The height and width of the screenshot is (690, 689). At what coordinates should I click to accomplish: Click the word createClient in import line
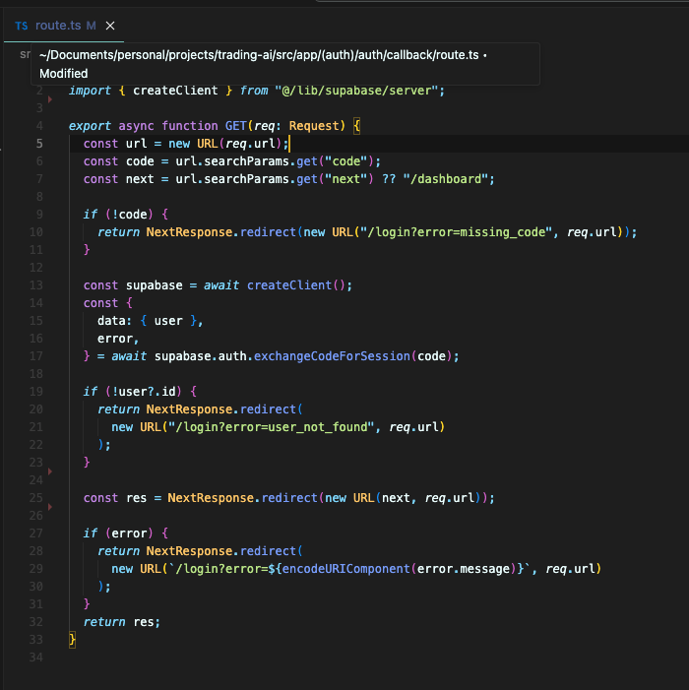pos(175,91)
